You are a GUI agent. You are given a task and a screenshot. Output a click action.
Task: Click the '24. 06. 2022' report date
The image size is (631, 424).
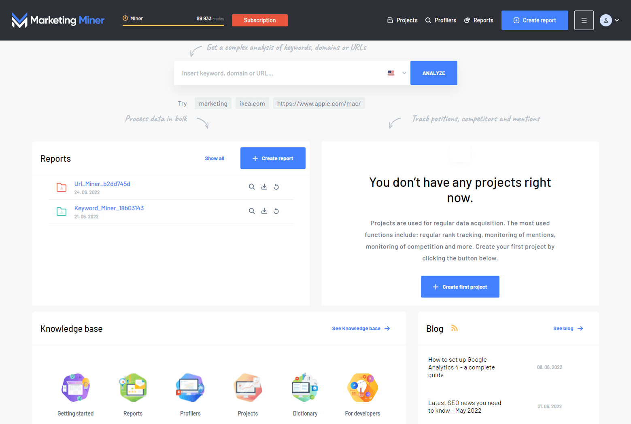pos(87,192)
